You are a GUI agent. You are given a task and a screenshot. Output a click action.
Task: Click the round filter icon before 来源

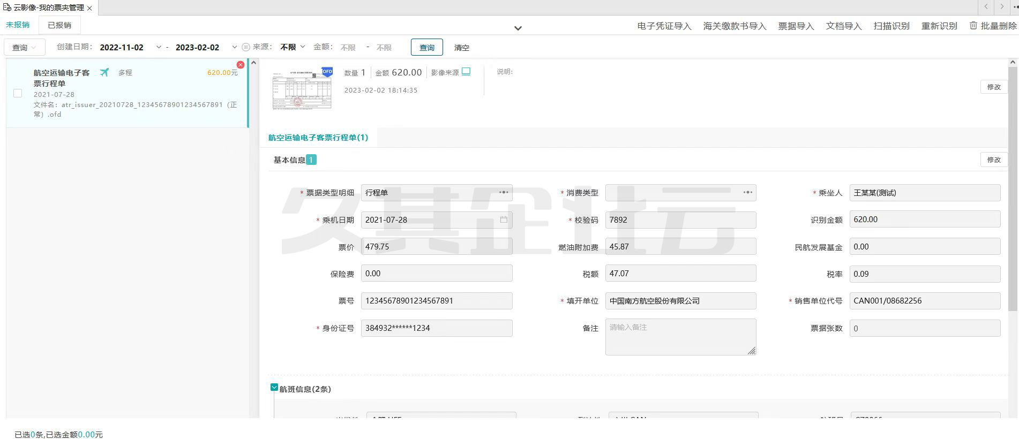click(x=246, y=47)
